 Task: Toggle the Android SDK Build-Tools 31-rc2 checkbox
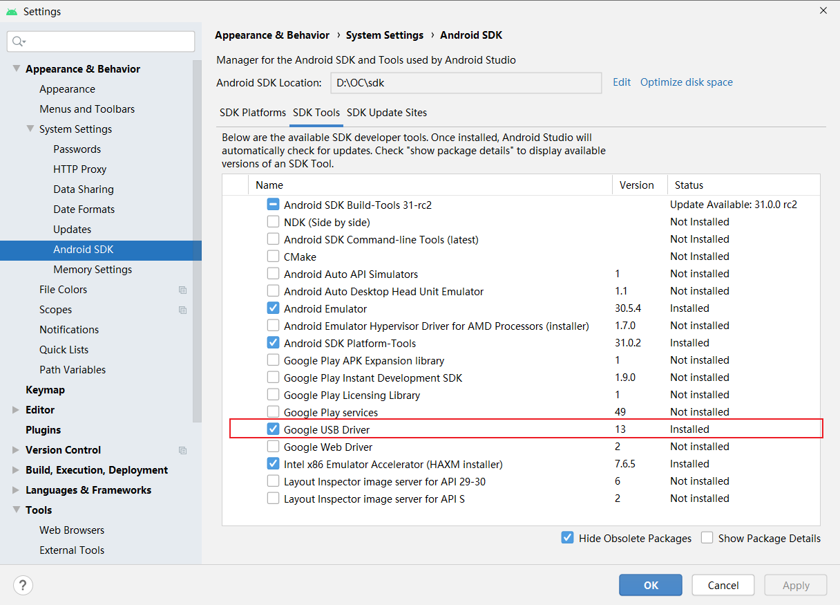click(x=273, y=205)
